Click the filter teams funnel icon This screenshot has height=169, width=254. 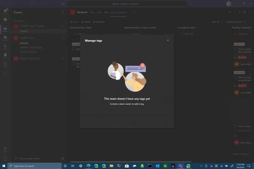pos(63,12)
